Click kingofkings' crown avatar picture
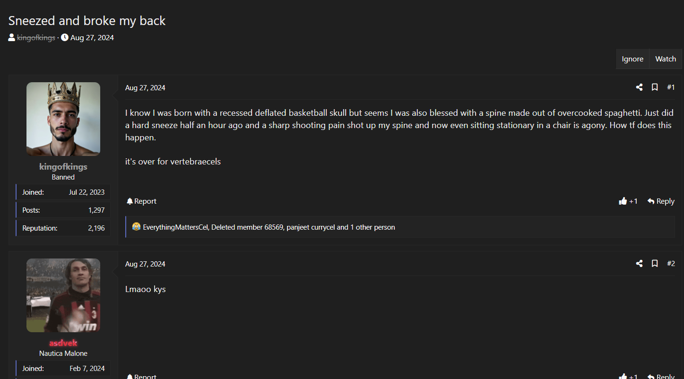 click(x=63, y=119)
